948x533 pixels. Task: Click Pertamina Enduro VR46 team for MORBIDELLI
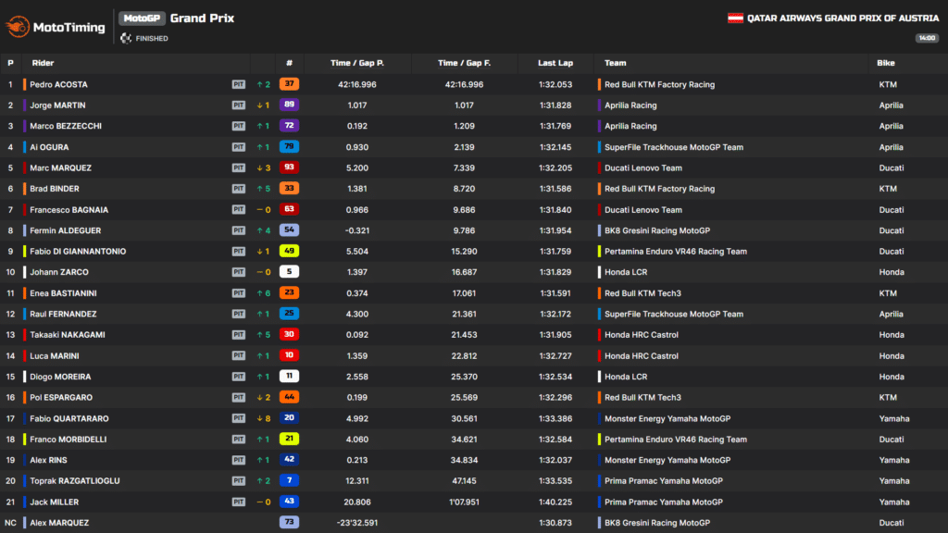(x=676, y=440)
